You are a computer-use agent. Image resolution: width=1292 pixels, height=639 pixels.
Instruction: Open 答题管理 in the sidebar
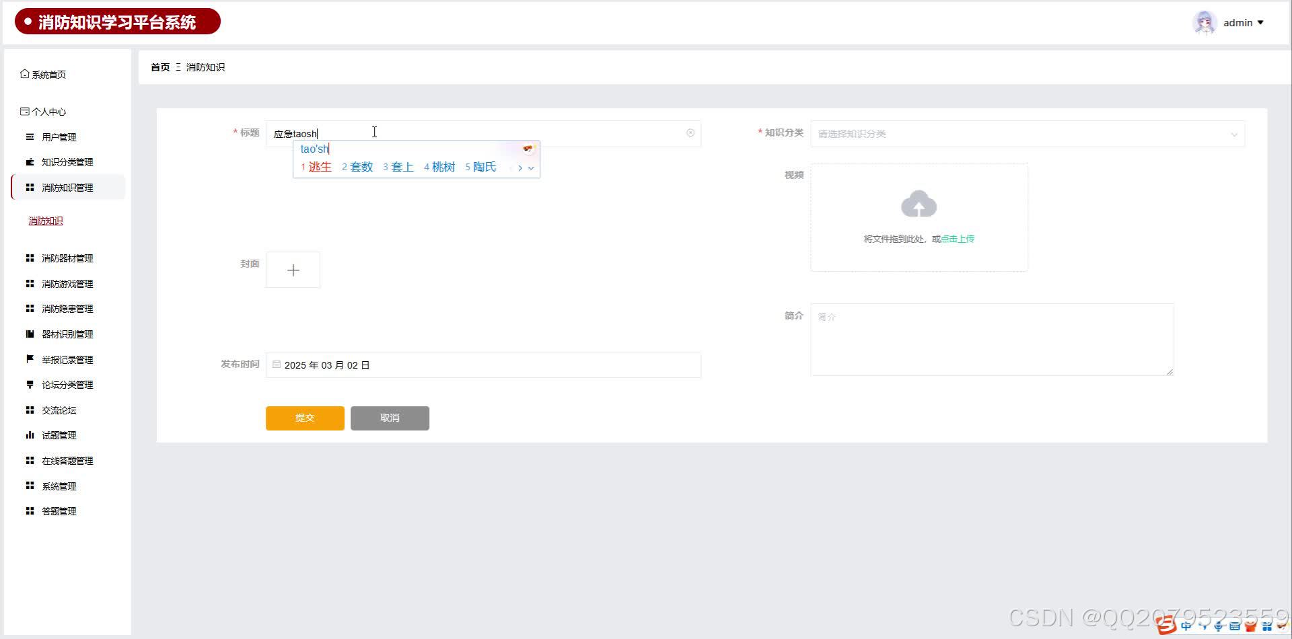tap(59, 511)
